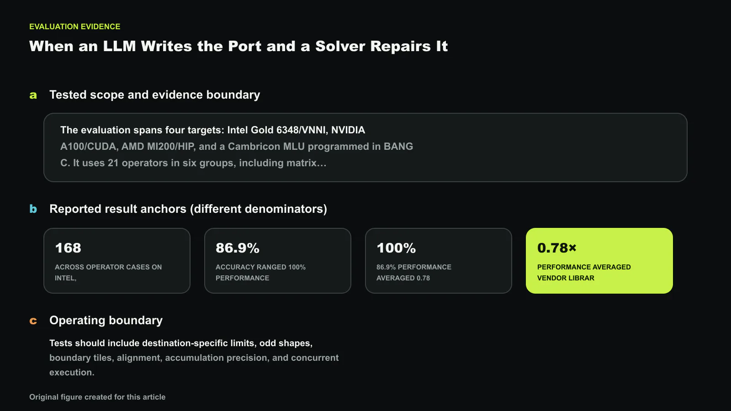Select the 'EVALUATION EVIDENCE' label
731x411 pixels.
75,26
